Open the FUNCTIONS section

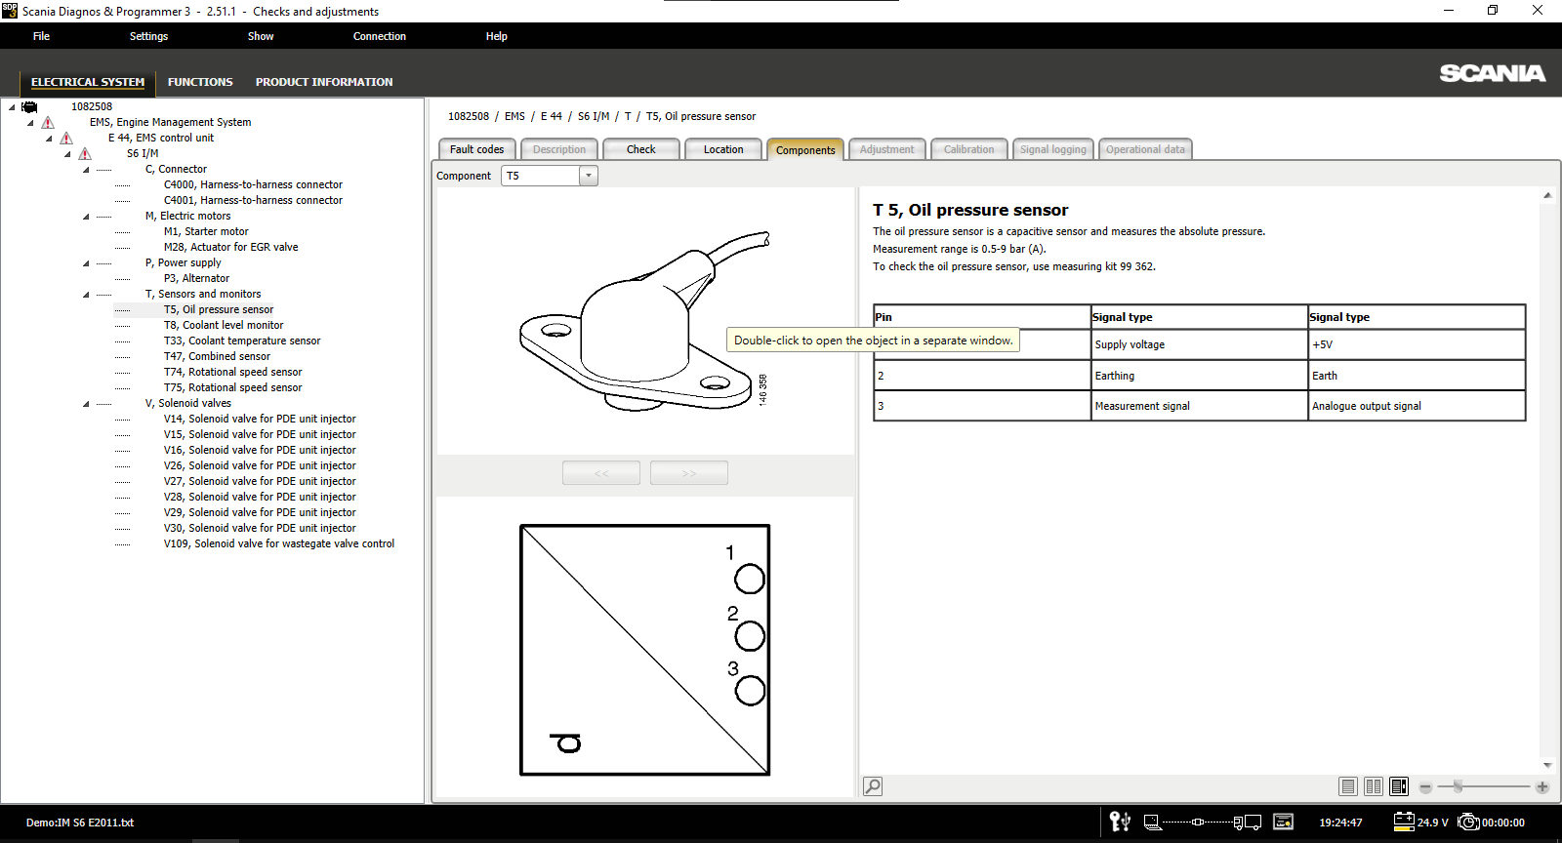pos(200,82)
